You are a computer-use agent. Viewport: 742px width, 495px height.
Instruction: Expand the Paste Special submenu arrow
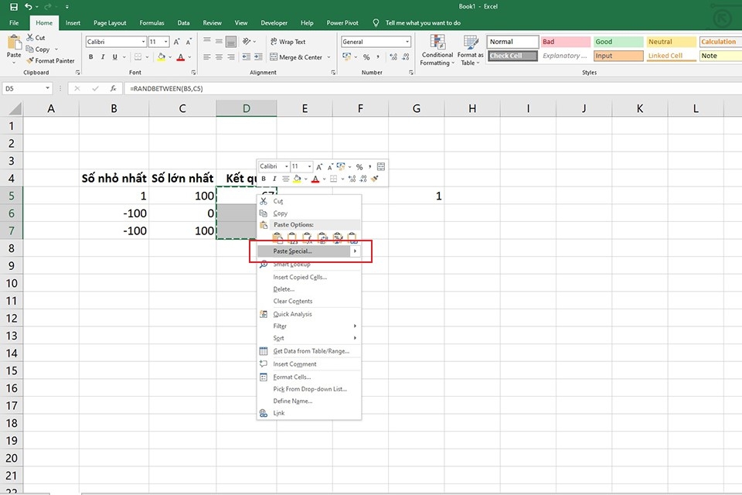click(355, 251)
